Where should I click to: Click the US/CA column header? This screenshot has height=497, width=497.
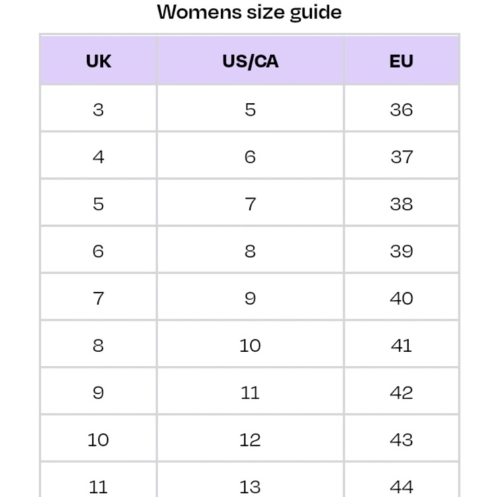(x=250, y=61)
